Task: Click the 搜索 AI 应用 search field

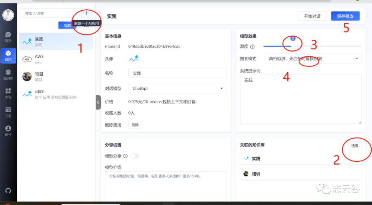Action: point(50,13)
